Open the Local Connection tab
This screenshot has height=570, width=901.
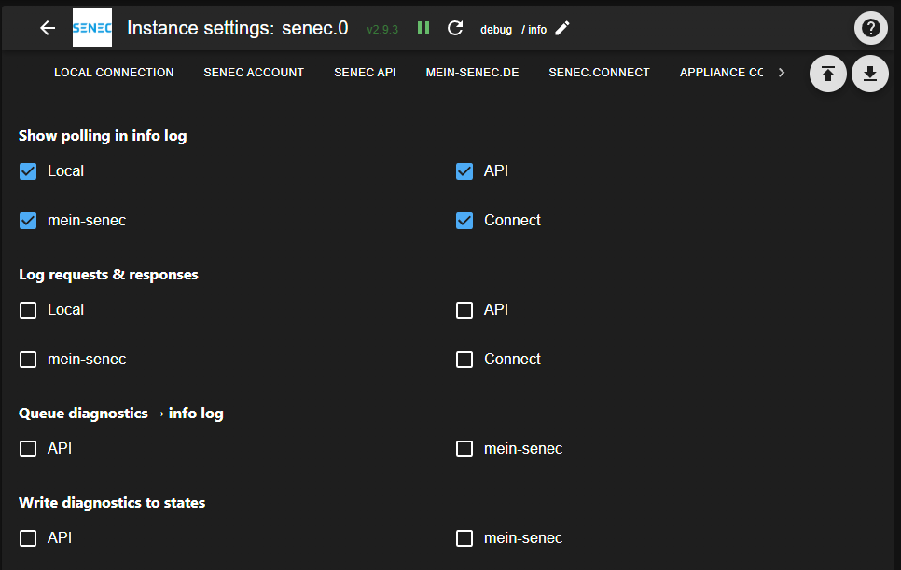point(114,73)
